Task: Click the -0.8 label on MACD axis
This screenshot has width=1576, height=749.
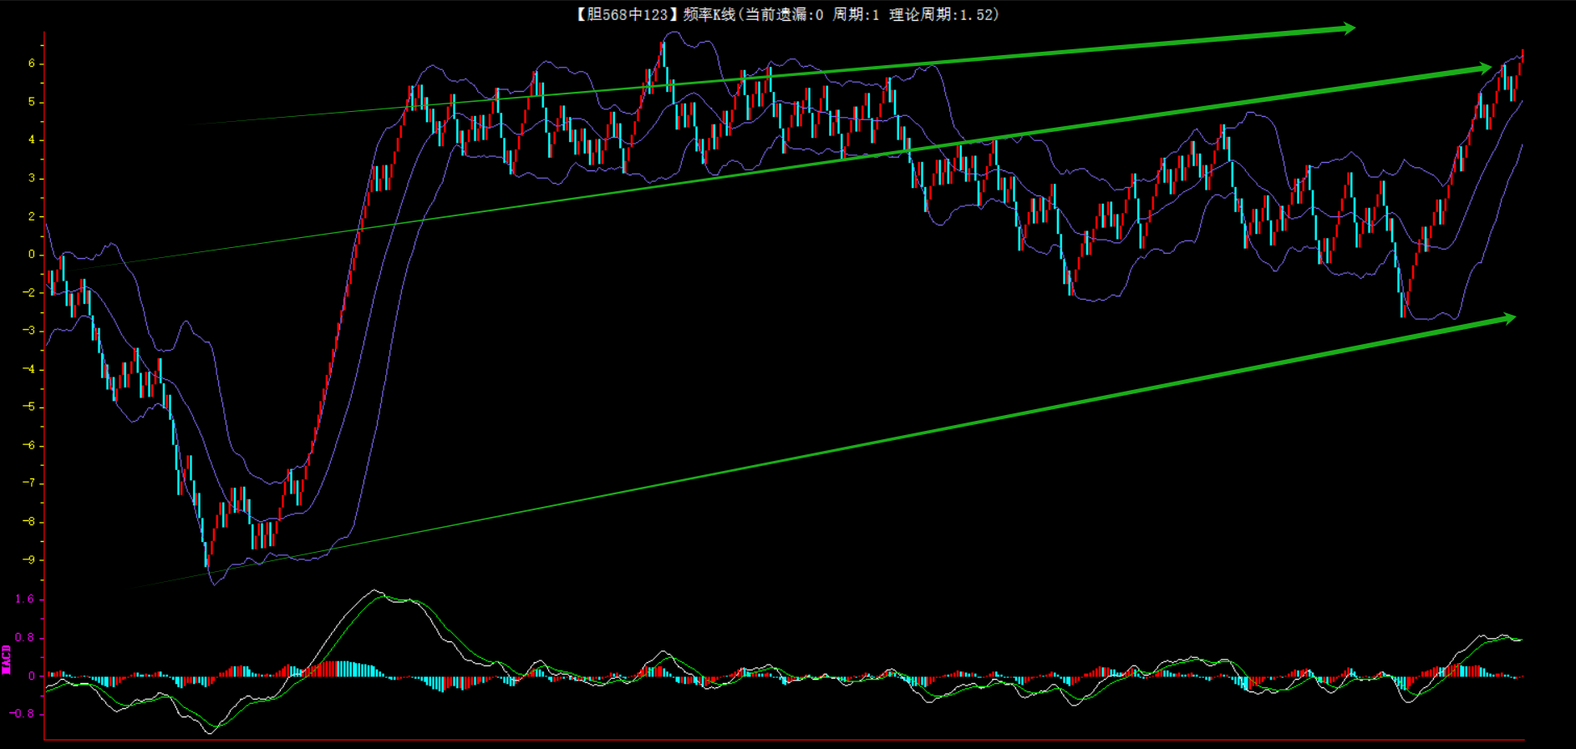Action: point(23,714)
